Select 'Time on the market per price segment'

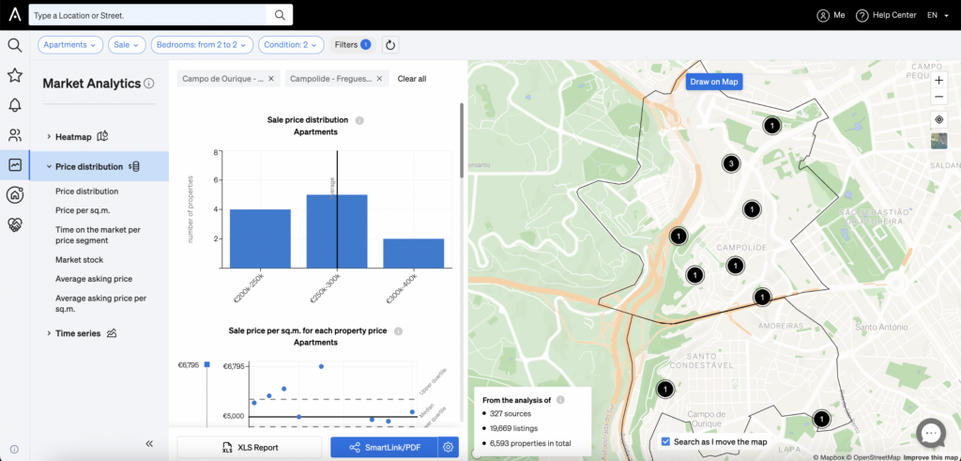98,235
